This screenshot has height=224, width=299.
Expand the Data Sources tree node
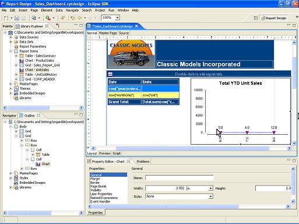click(x=10, y=37)
